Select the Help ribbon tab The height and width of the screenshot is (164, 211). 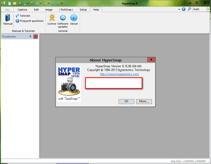[x=96, y=10]
